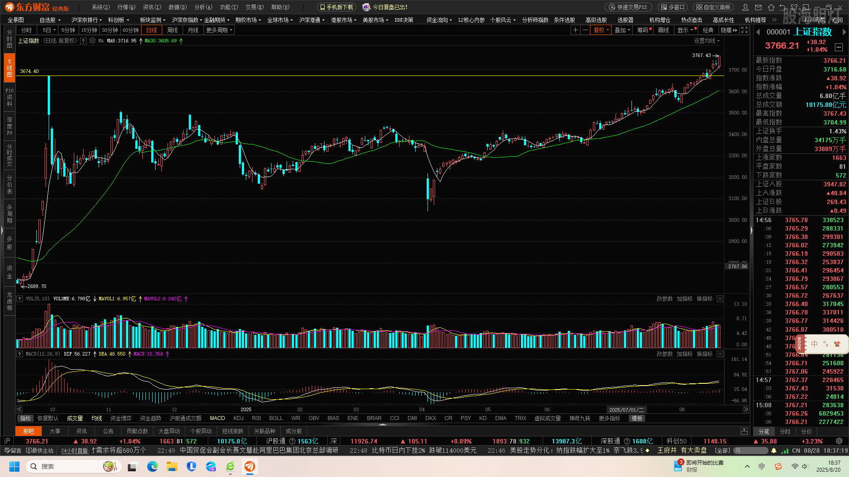Click 恢复默认 to reset indicators
This screenshot has height=477, width=849.
pos(48,418)
